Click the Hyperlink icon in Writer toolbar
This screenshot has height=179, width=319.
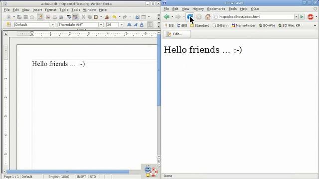tap(138, 17)
